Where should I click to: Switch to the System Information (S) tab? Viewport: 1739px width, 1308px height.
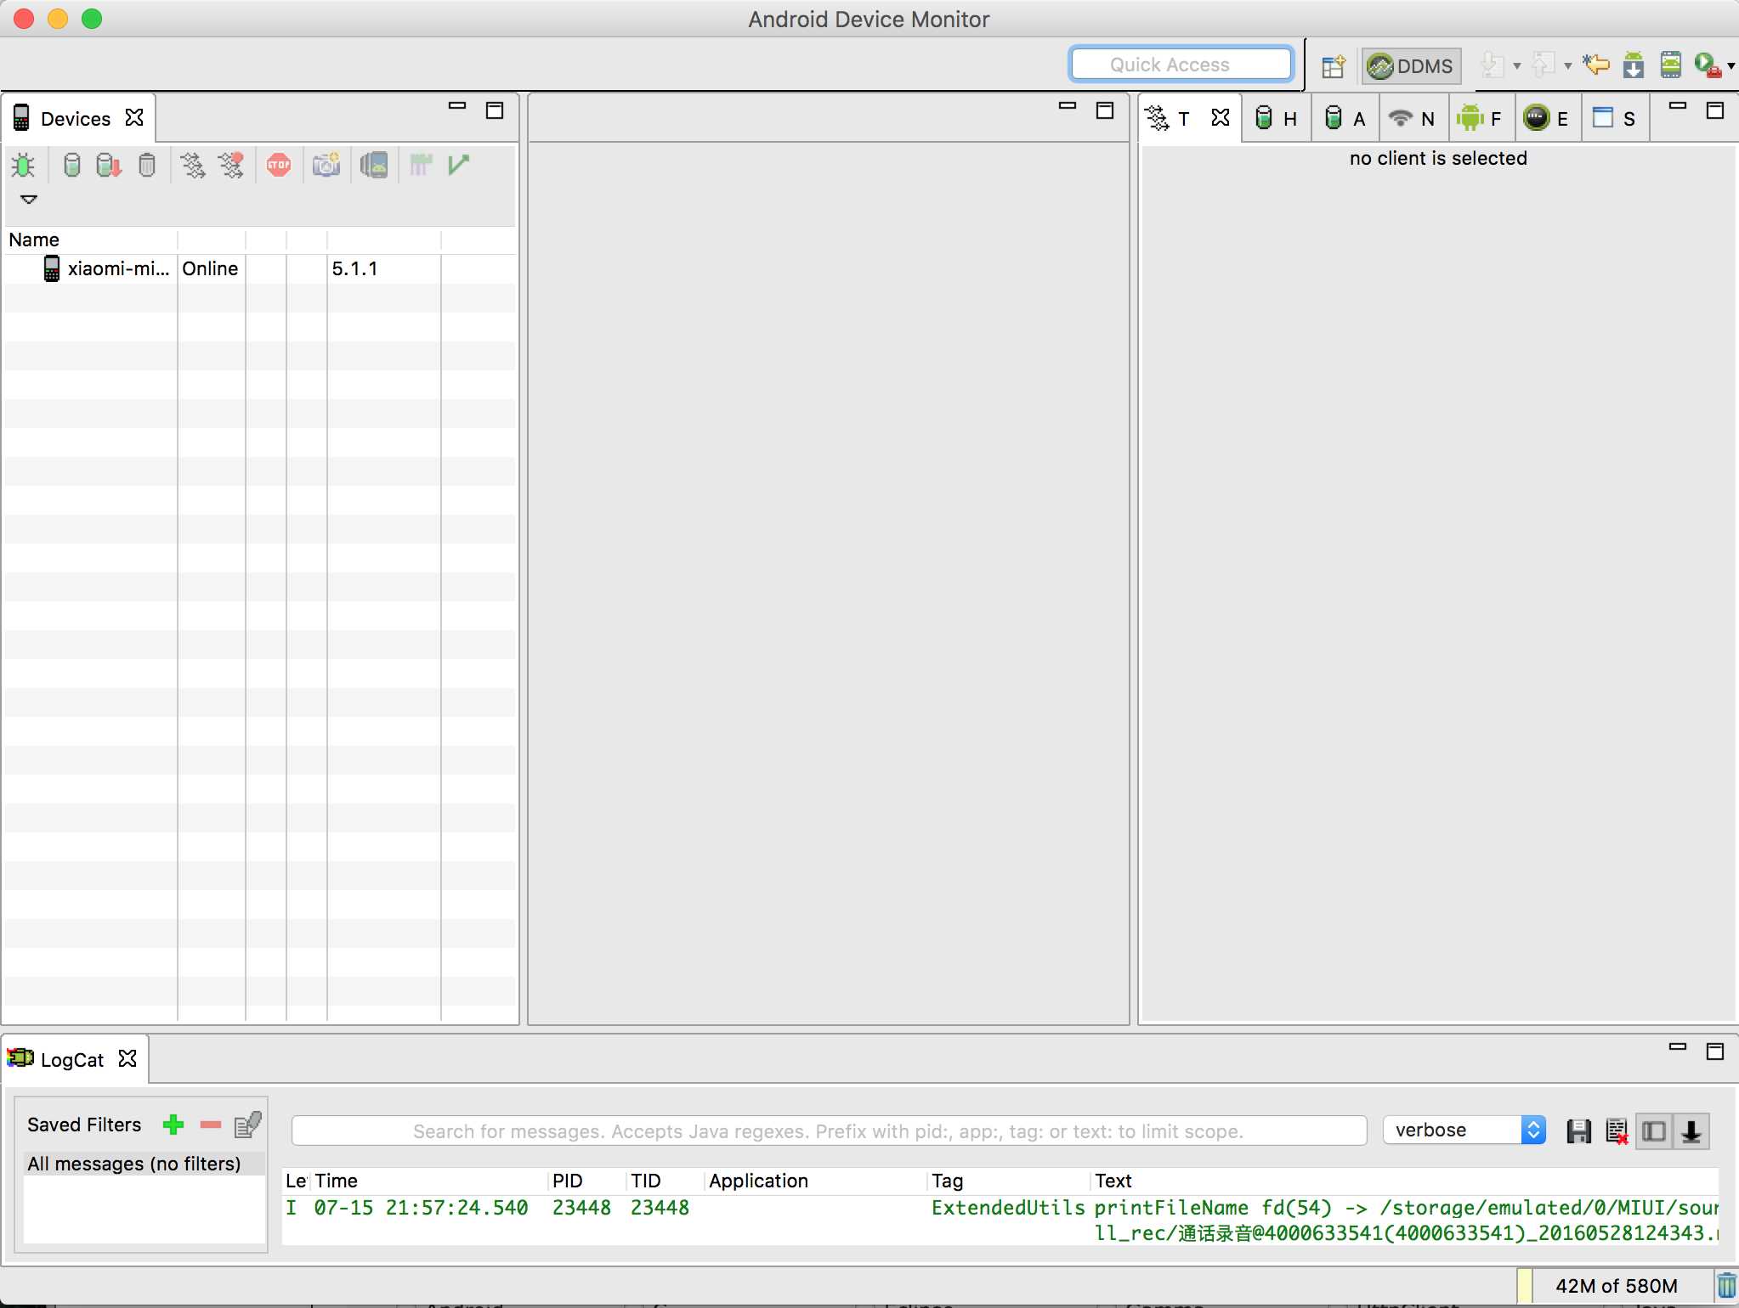click(1614, 119)
